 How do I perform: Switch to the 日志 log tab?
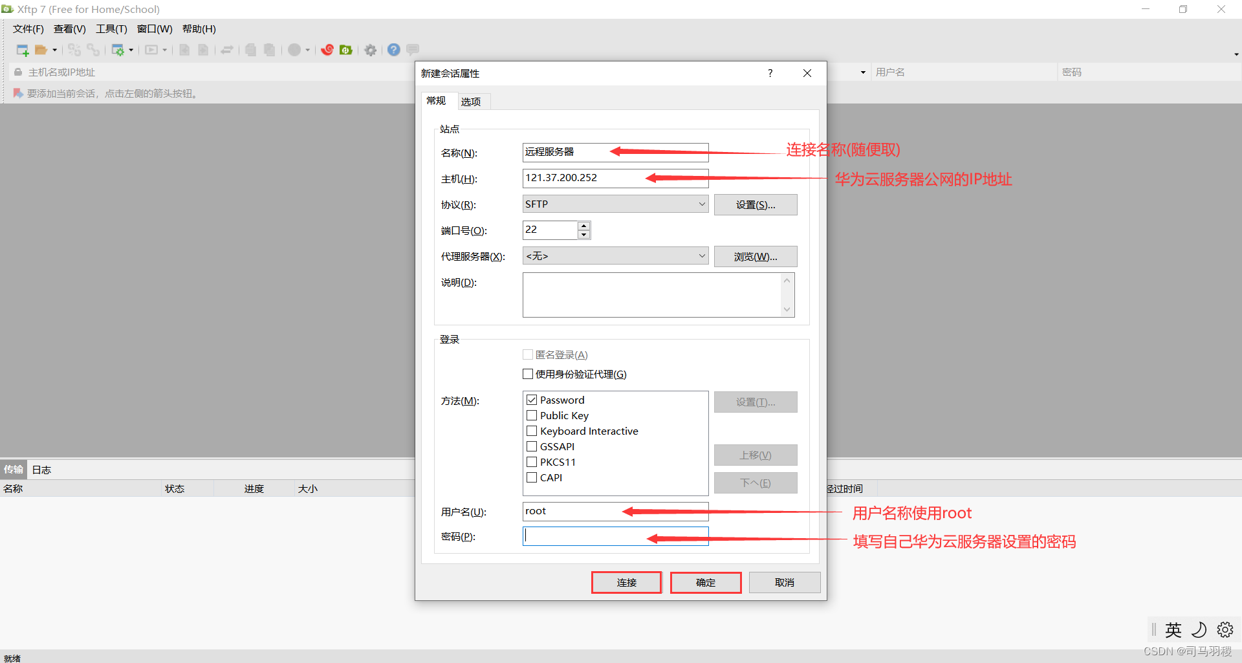point(41,470)
